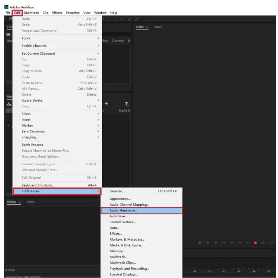The height and width of the screenshot is (278, 278).
Task: Click the Import media icon in Media Browser
Action: 9,104
